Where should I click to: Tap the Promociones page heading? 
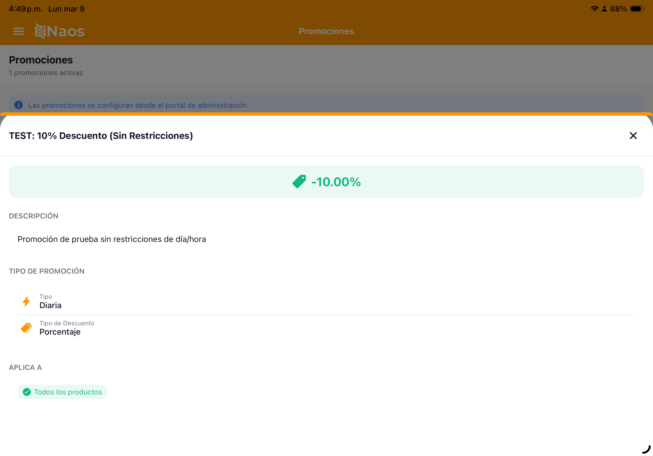point(41,60)
